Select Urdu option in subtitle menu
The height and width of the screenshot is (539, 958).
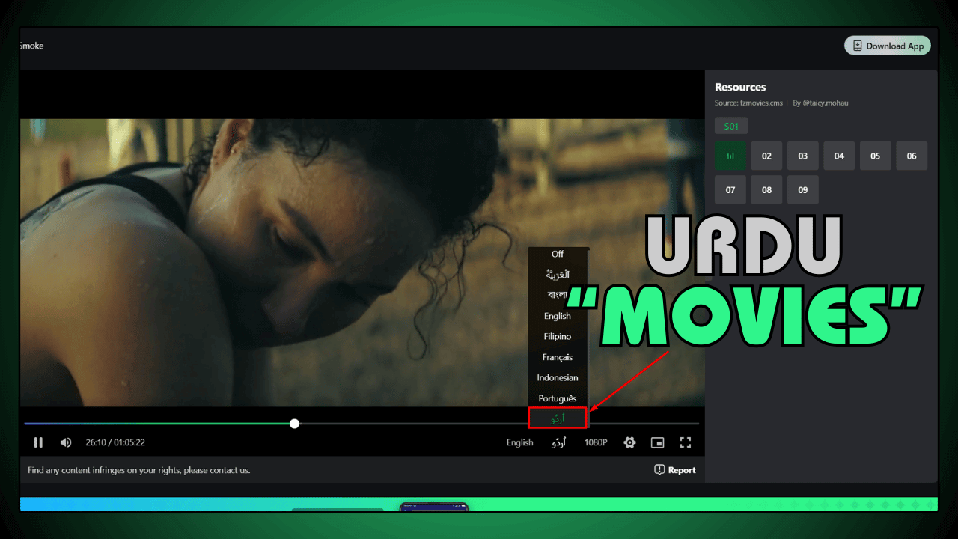pyautogui.click(x=558, y=418)
